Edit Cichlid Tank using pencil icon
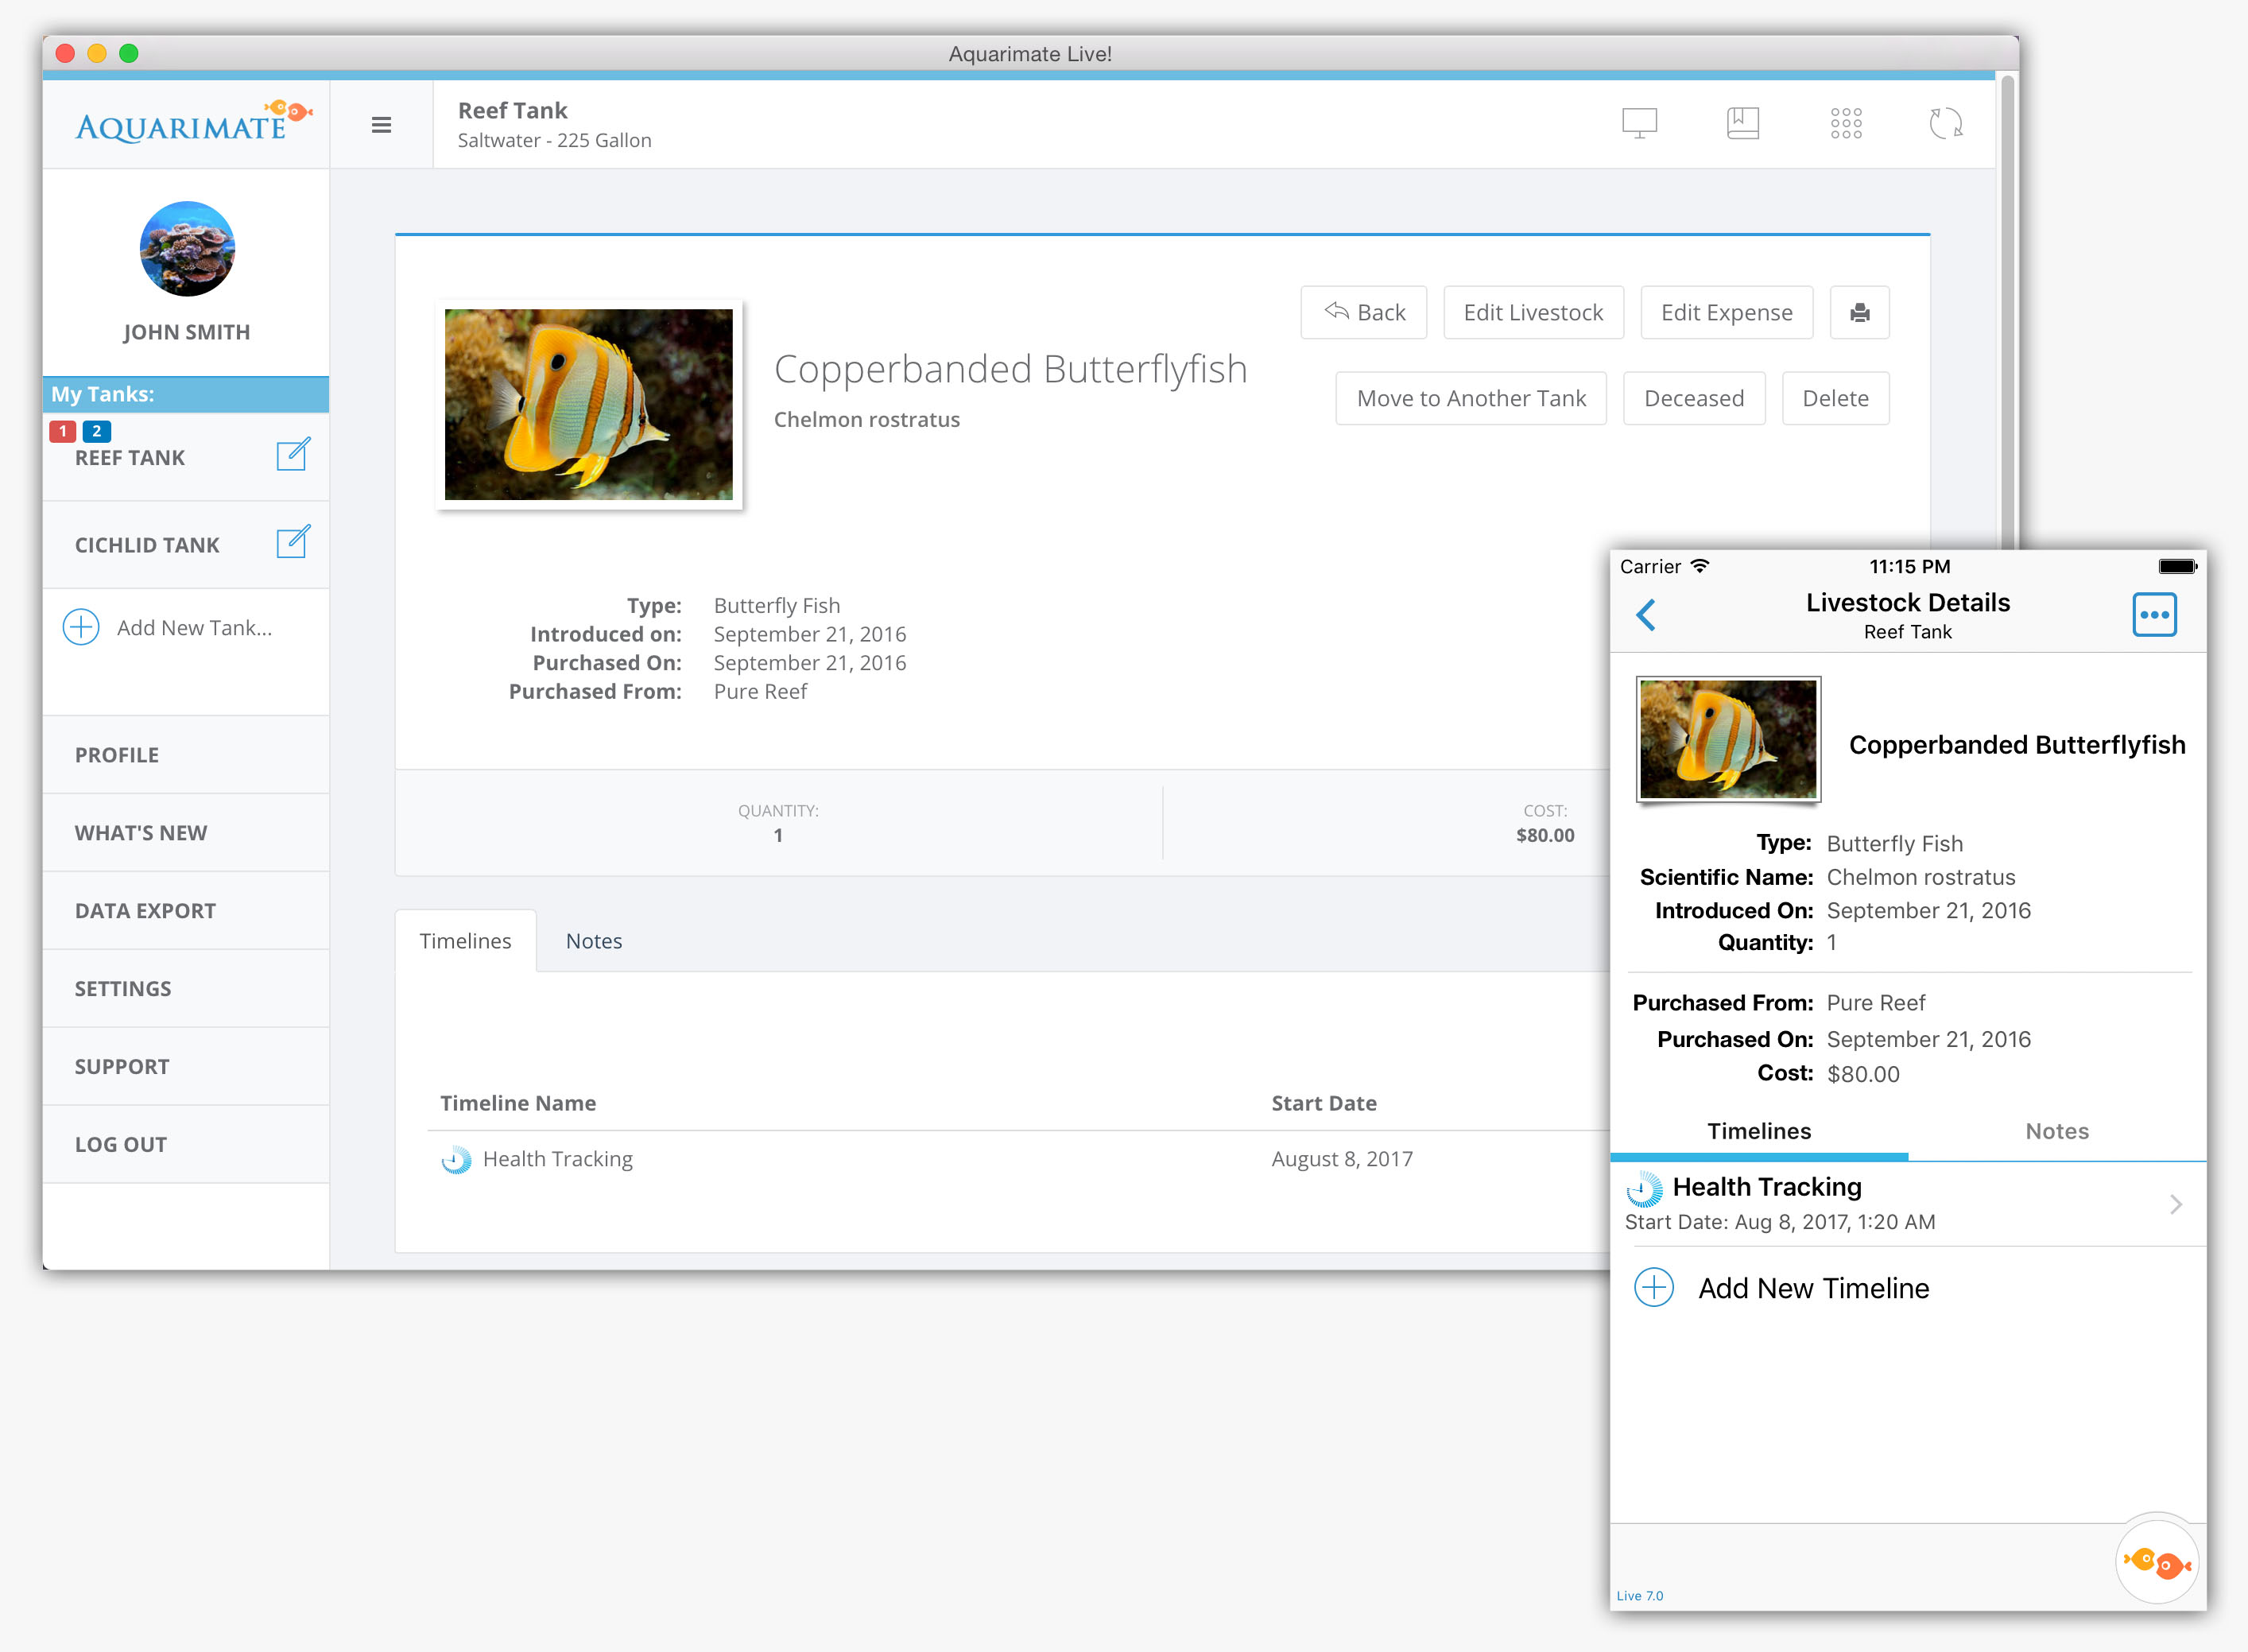Screen dimensions: 2248x1652 pos(293,541)
